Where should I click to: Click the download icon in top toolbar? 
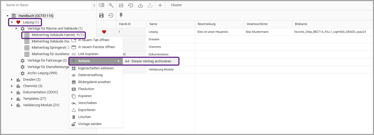pyautogui.click(x=140, y=5)
